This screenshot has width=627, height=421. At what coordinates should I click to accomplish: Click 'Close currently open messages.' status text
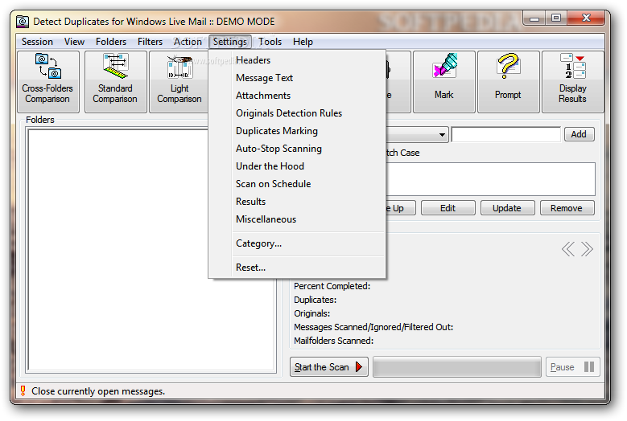coord(98,391)
